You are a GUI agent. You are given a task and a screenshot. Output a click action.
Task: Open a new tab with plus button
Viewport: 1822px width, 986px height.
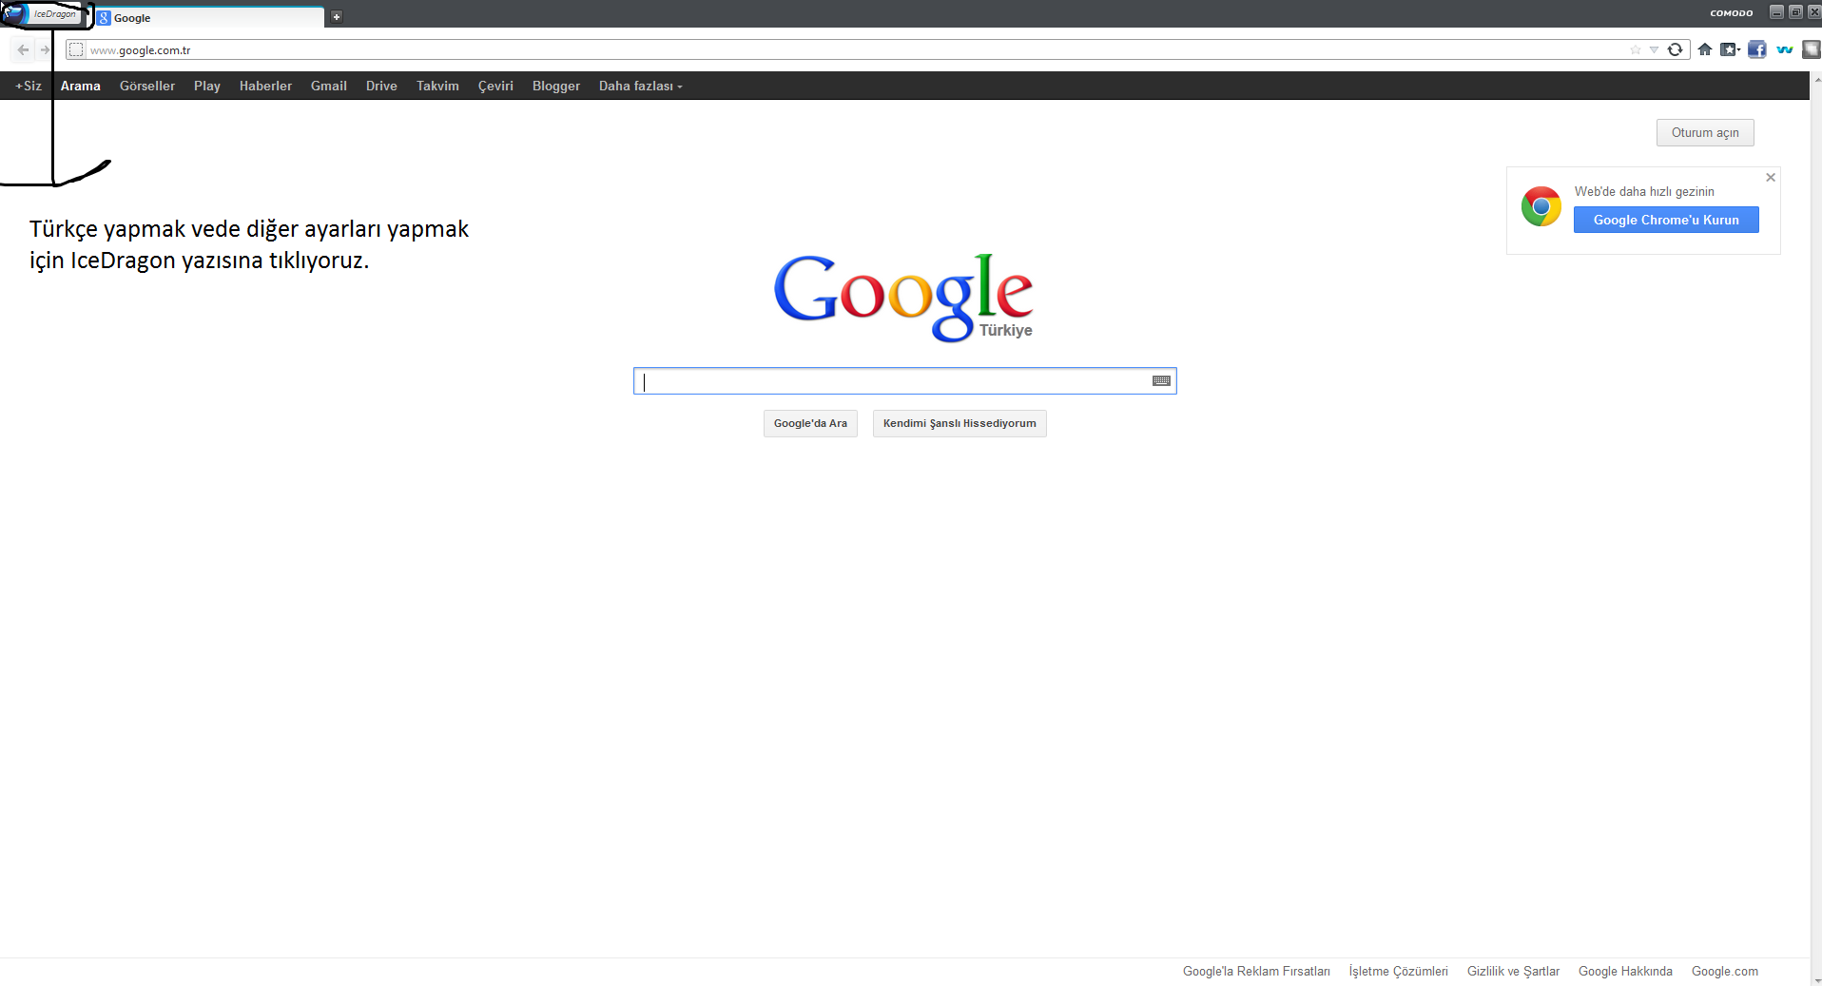pyautogui.click(x=337, y=17)
